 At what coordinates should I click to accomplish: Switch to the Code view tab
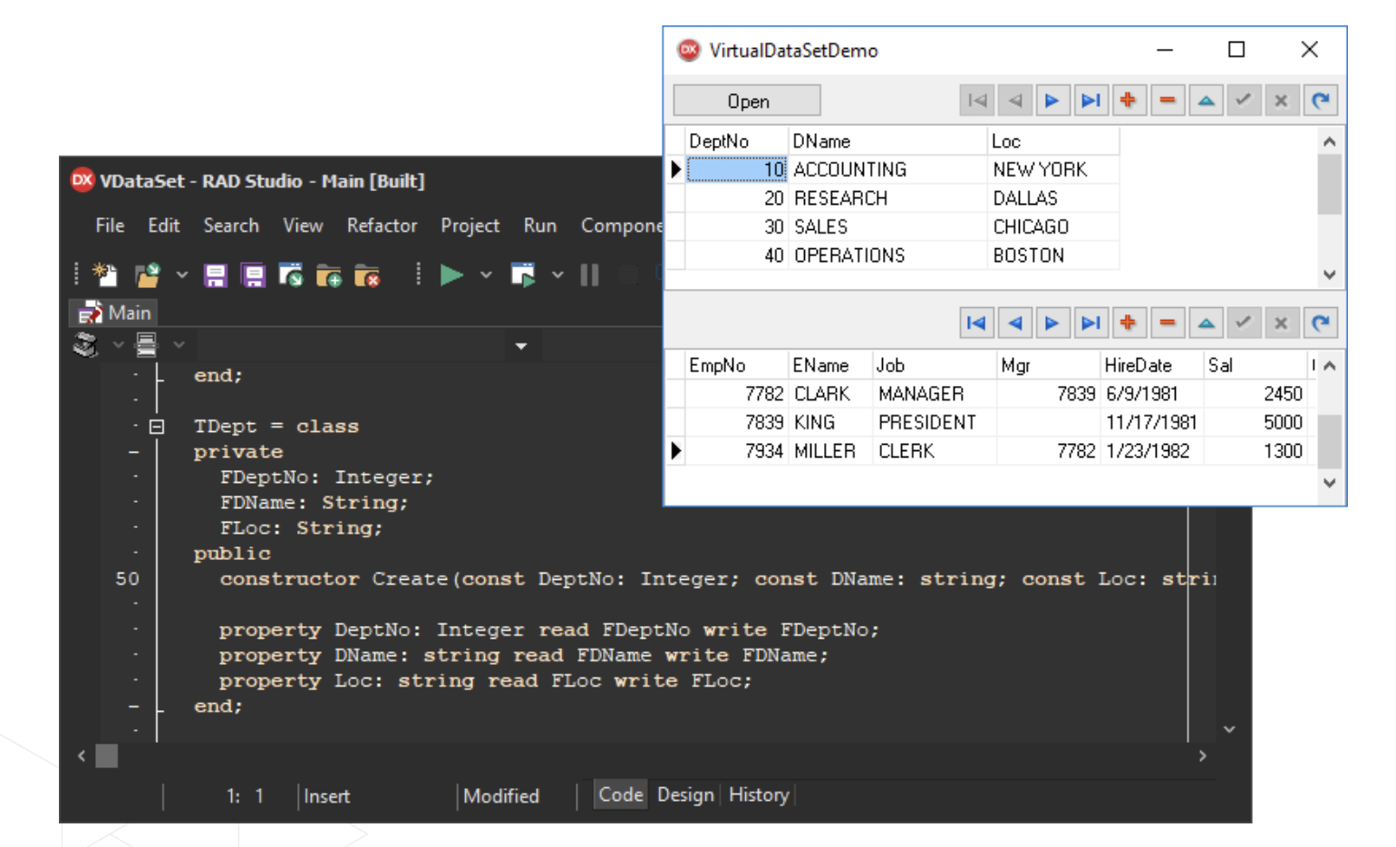[621, 794]
